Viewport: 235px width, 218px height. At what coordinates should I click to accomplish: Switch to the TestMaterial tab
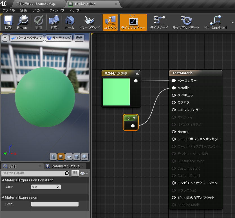coord(85,4)
